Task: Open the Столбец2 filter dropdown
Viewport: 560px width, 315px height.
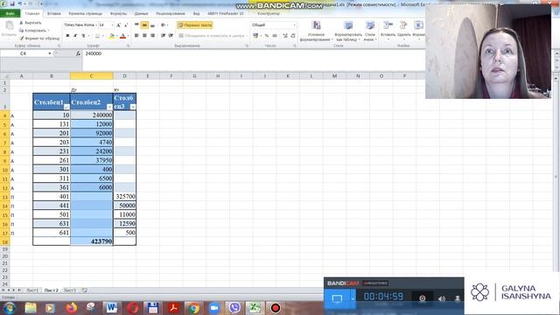Action: (x=109, y=107)
